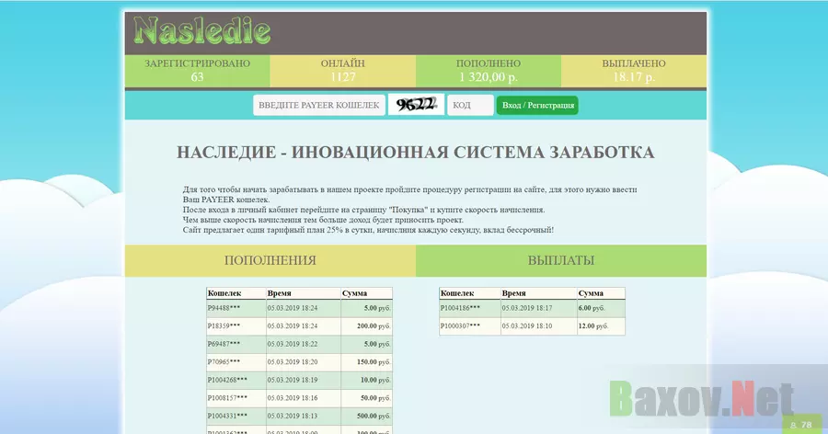
Task: Click the 5.00 руб. amount for P69487***
Action: pyautogui.click(x=366, y=344)
